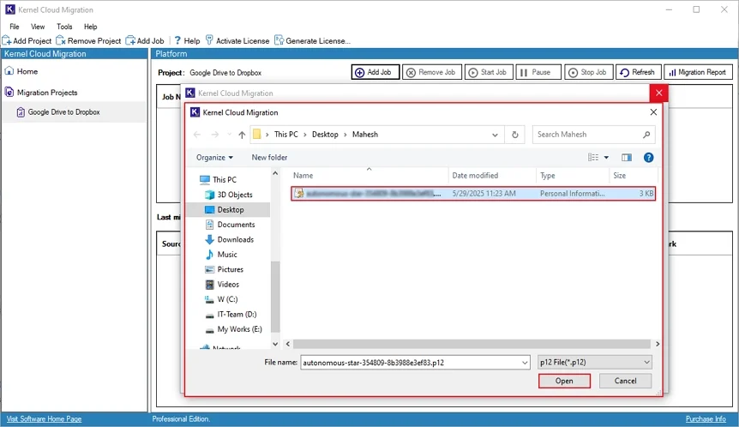The width and height of the screenshot is (739, 427).
Task: Click Generate License in the toolbar
Action: pyautogui.click(x=312, y=41)
